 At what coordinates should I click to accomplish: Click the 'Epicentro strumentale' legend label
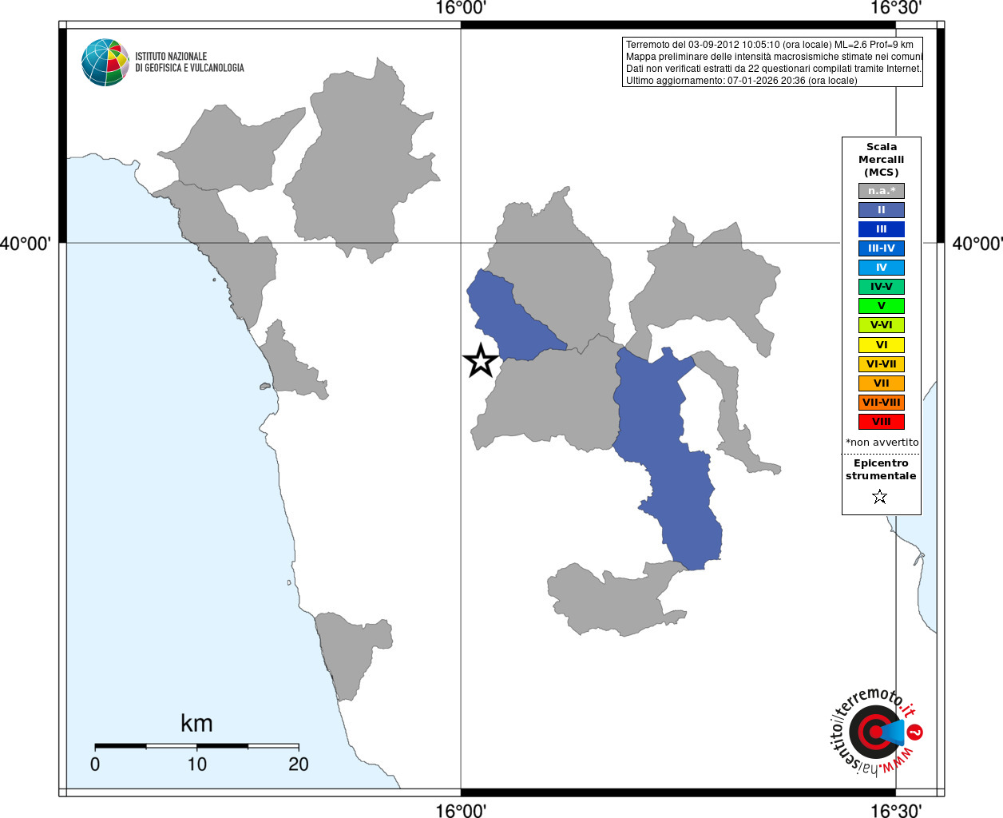pyautogui.click(x=881, y=470)
